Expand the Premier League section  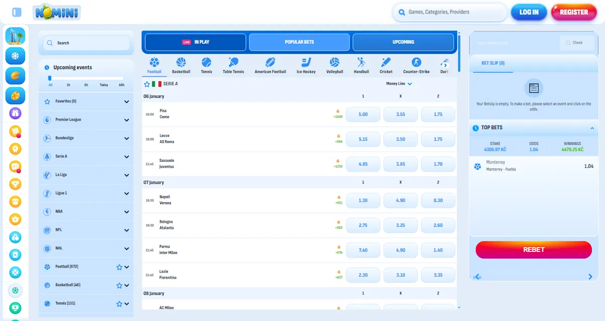[x=86, y=119]
